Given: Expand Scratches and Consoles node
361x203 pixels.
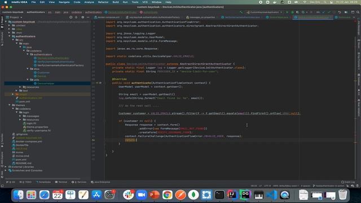Looking at the screenshot, I should [x=6, y=170].
